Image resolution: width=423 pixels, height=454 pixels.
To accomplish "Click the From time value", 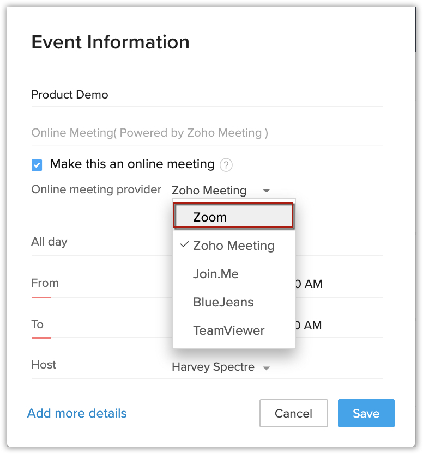I will [x=309, y=284].
